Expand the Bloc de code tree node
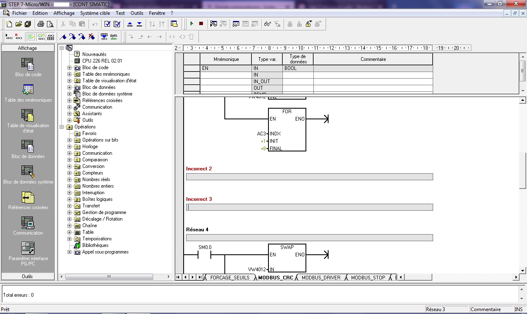Image resolution: width=527 pixels, height=314 pixels. pyautogui.click(x=69, y=67)
